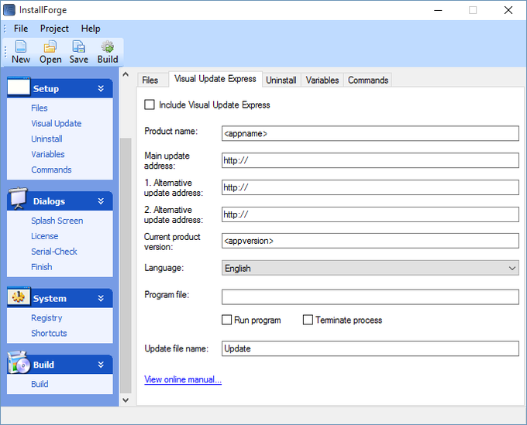Select Commands in Setup sidebar
The width and height of the screenshot is (527, 425).
point(51,170)
